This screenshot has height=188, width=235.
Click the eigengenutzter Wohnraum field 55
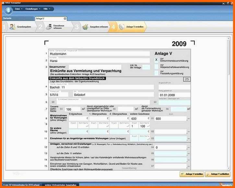125,109
